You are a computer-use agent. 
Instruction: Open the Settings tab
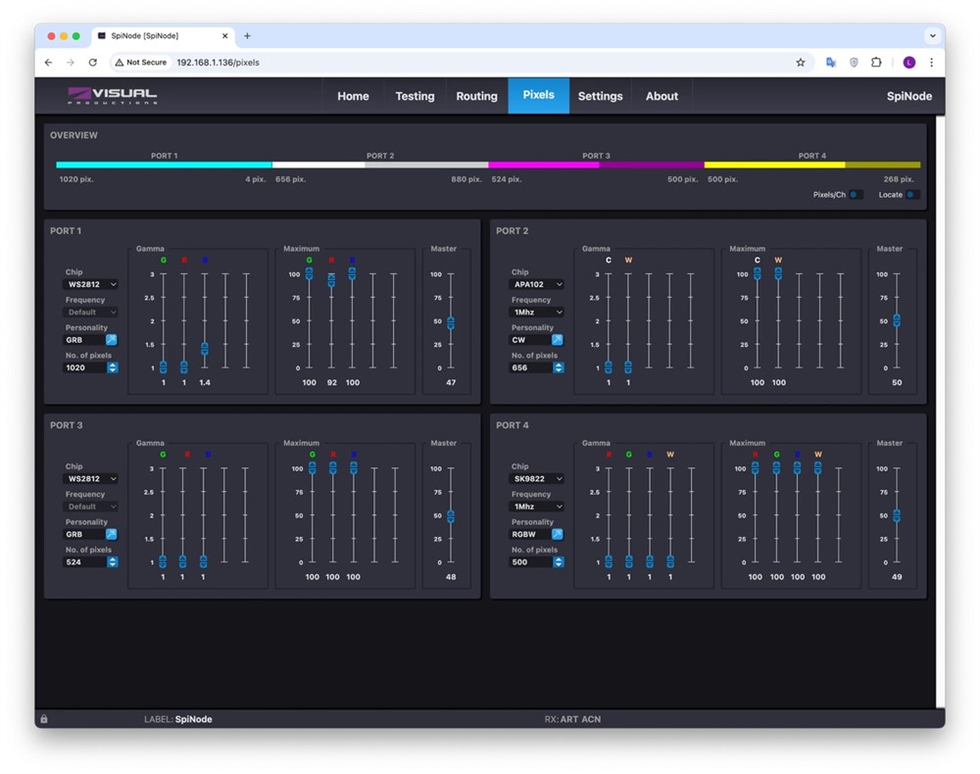click(x=600, y=96)
